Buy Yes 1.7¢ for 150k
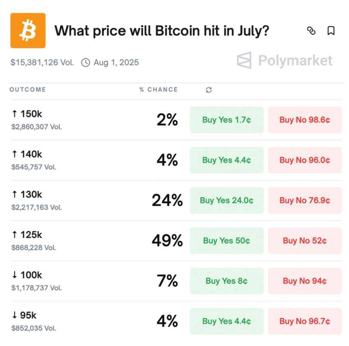This screenshot has width=349, height=346. coord(227,120)
